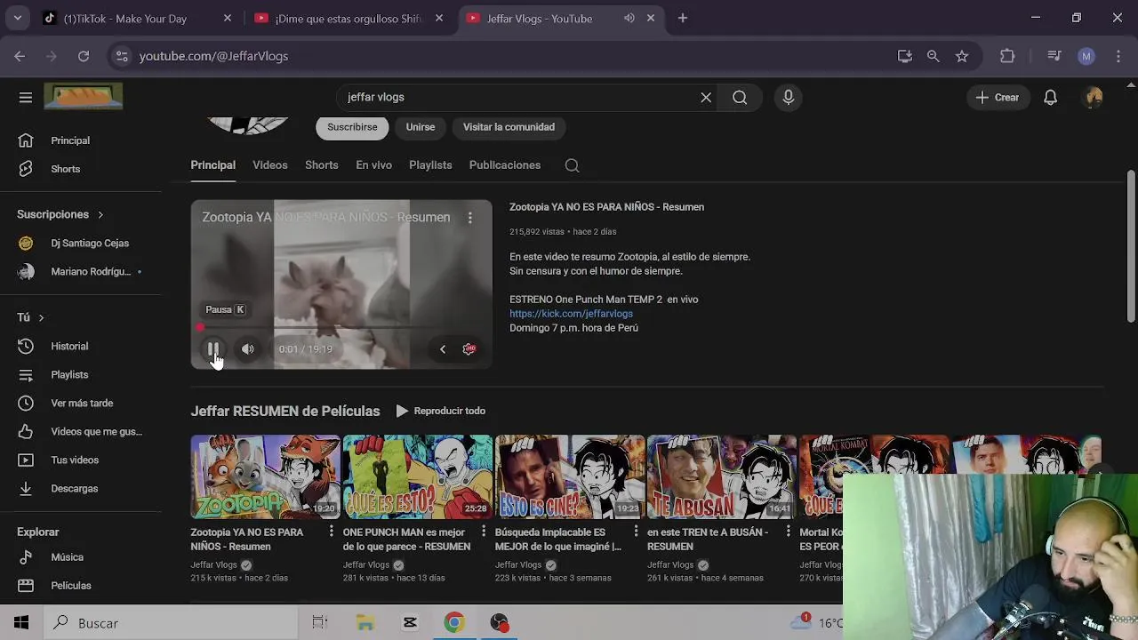Expand player controls left chevron
The height and width of the screenshot is (640, 1138).
[x=443, y=349]
